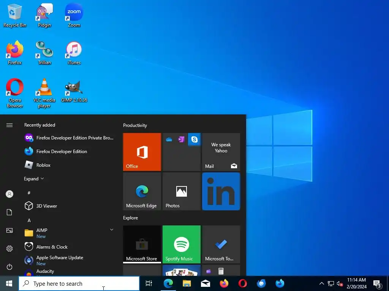The width and height of the screenshot is (389, 291).
Task: Show hidden system tray icons
Action: [x=321, y=283]
